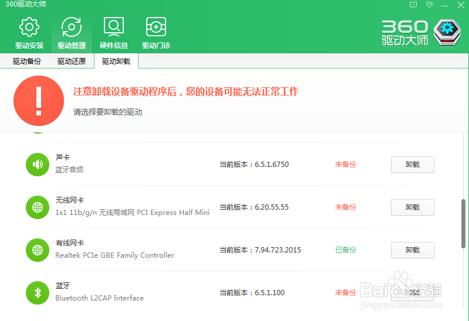The height and width of the screenshot is (321, 469).
Task: Click version text 6.20.55.55
Action: tap(272, 207)
